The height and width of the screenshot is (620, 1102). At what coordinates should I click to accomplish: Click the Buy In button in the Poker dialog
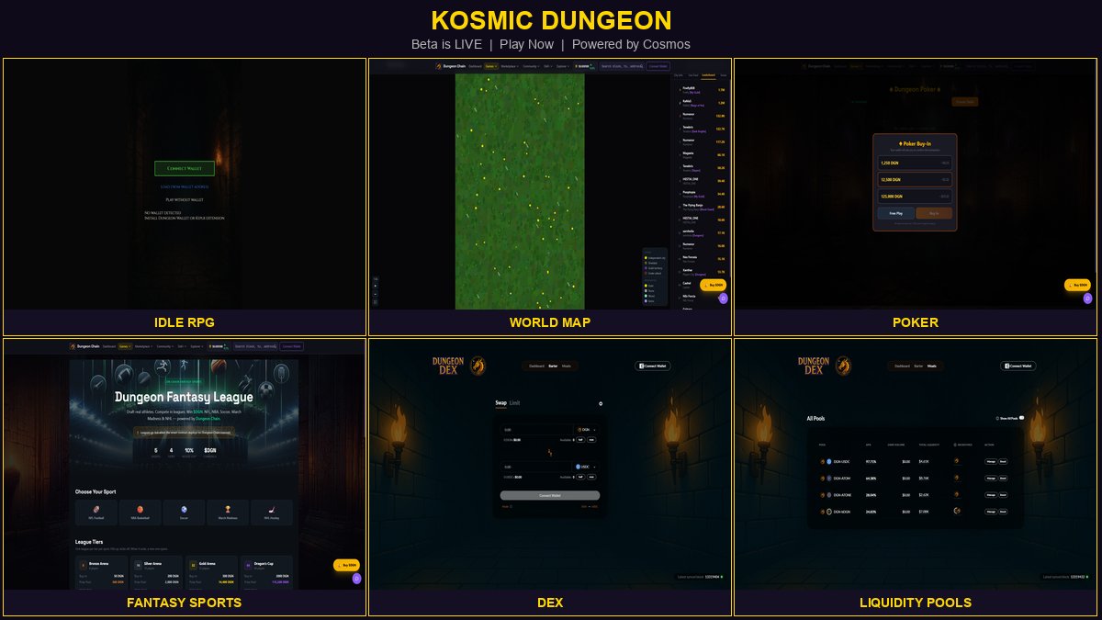[934, 213]
